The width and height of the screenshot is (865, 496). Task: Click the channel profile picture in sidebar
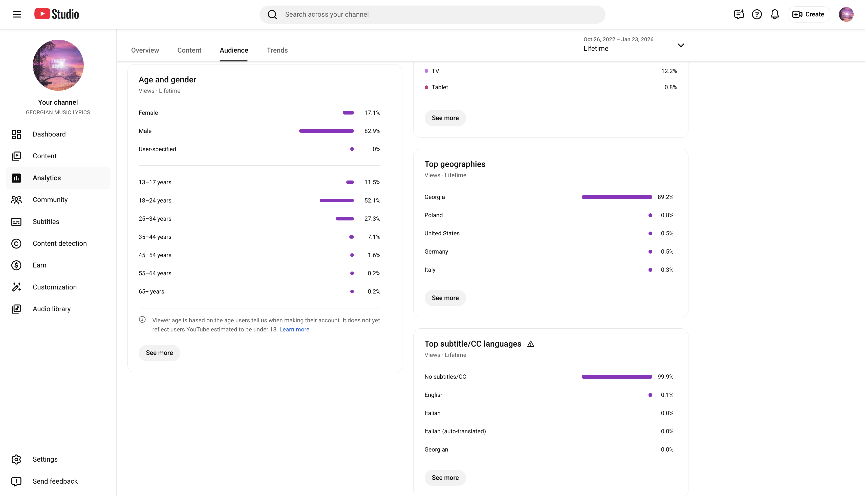(58, 65)
